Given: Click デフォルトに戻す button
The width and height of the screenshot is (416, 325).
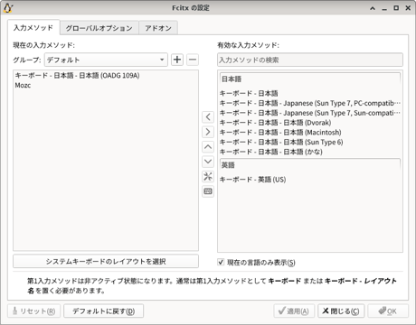Looking at the screenshot, I should coord(104,311).
